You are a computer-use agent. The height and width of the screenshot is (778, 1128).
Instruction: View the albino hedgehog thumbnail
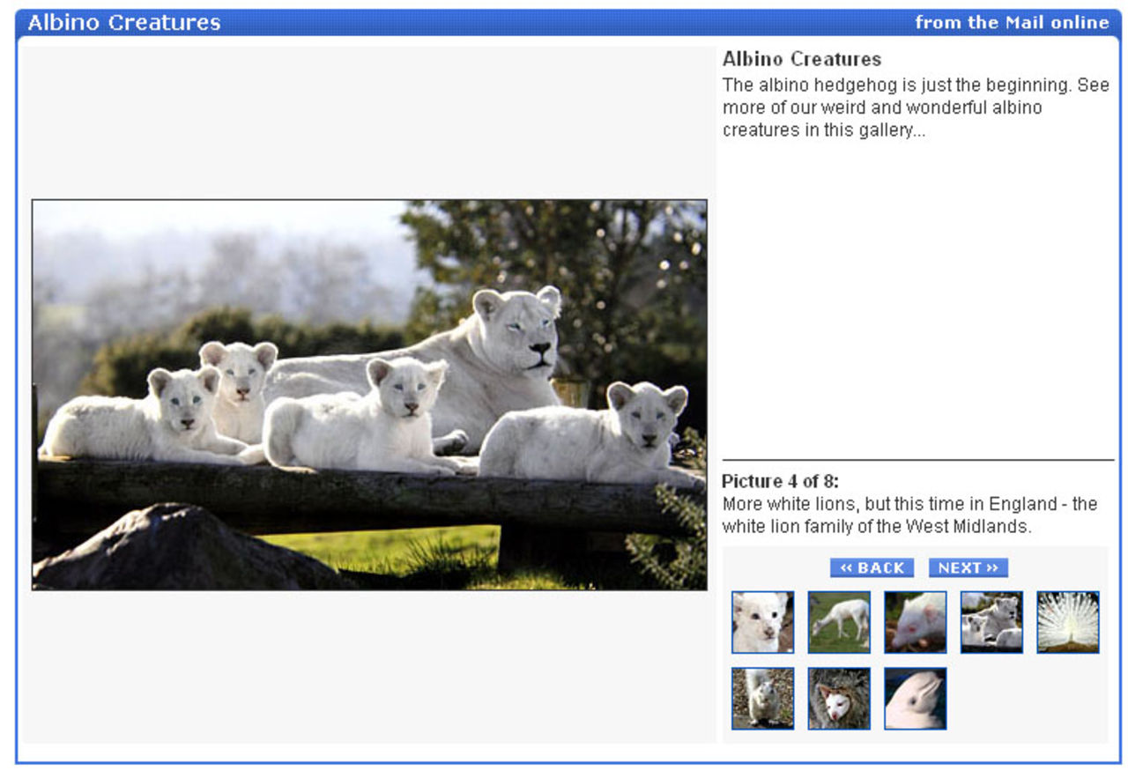[x=916, y=622]
